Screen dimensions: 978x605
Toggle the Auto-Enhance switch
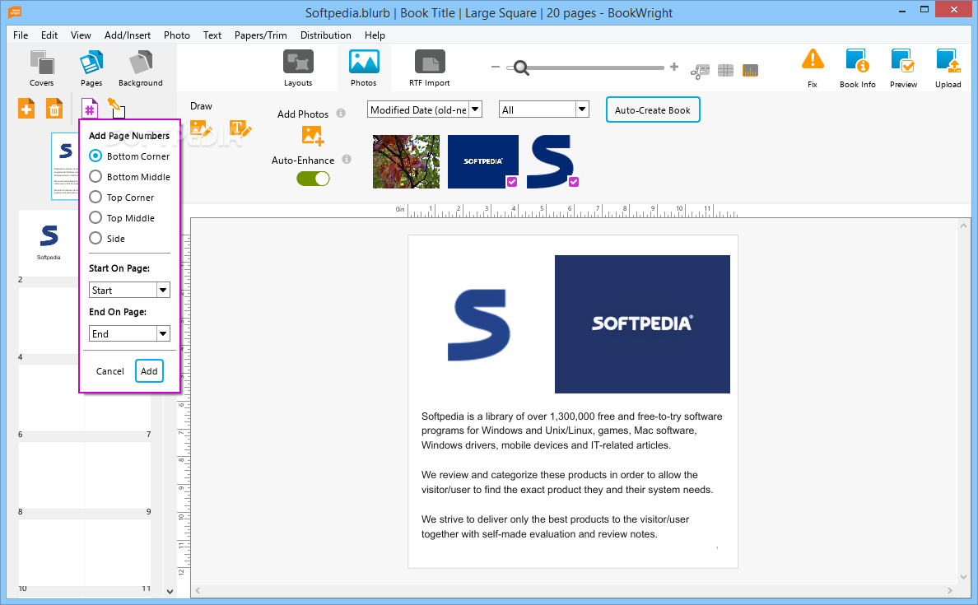coord(313,179)
